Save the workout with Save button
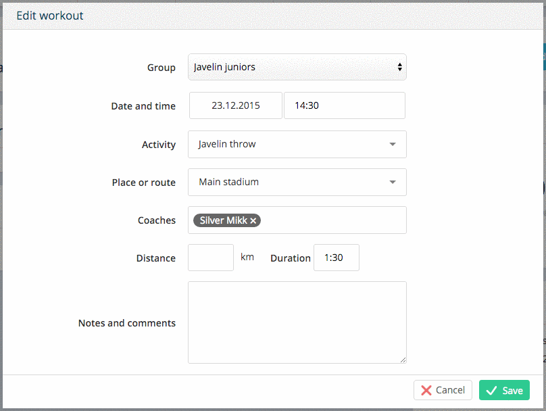This screenshot has width=546, height=411. click(x=504, y=390)
